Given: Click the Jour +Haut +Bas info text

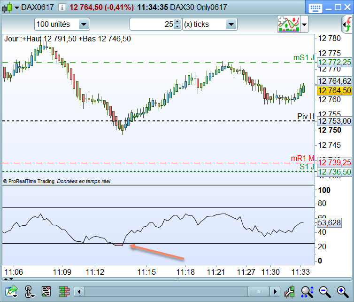Looking at the screenshot, I should point(68,39).
